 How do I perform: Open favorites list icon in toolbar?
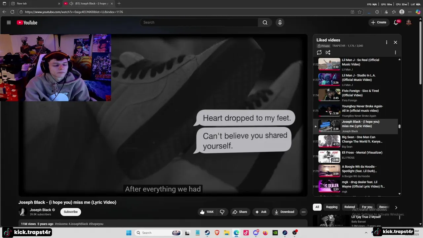tap(394, 12)
